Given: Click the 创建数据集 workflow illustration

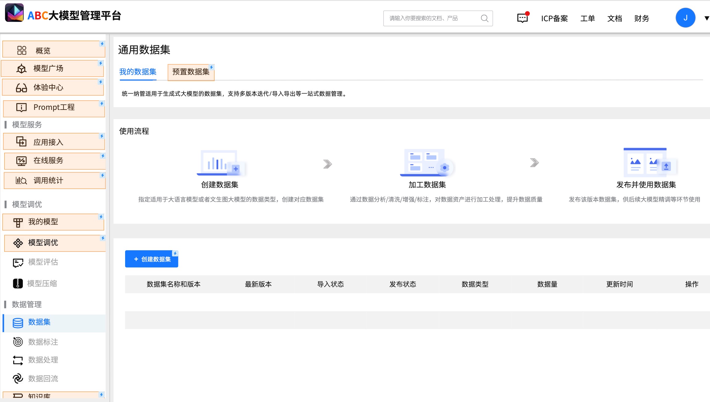Looking at the screenshot, I should [221, 163].
